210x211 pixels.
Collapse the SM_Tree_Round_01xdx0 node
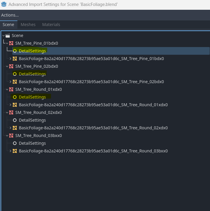pyautogui.click(x=7, y=89)
